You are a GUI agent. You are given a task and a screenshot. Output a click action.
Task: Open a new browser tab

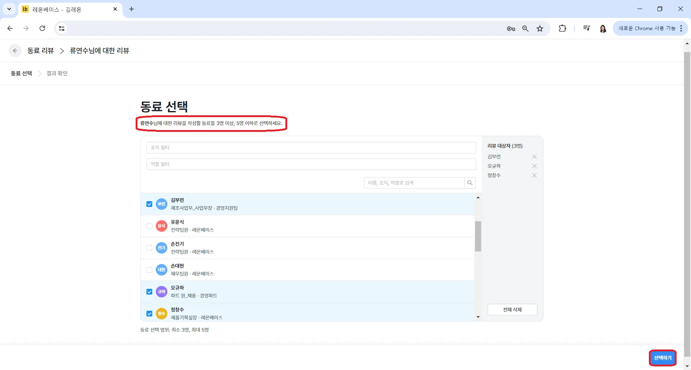(x=132, y=9)
